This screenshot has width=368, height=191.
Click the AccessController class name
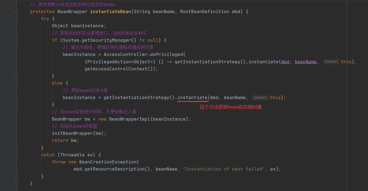(126, 54)
